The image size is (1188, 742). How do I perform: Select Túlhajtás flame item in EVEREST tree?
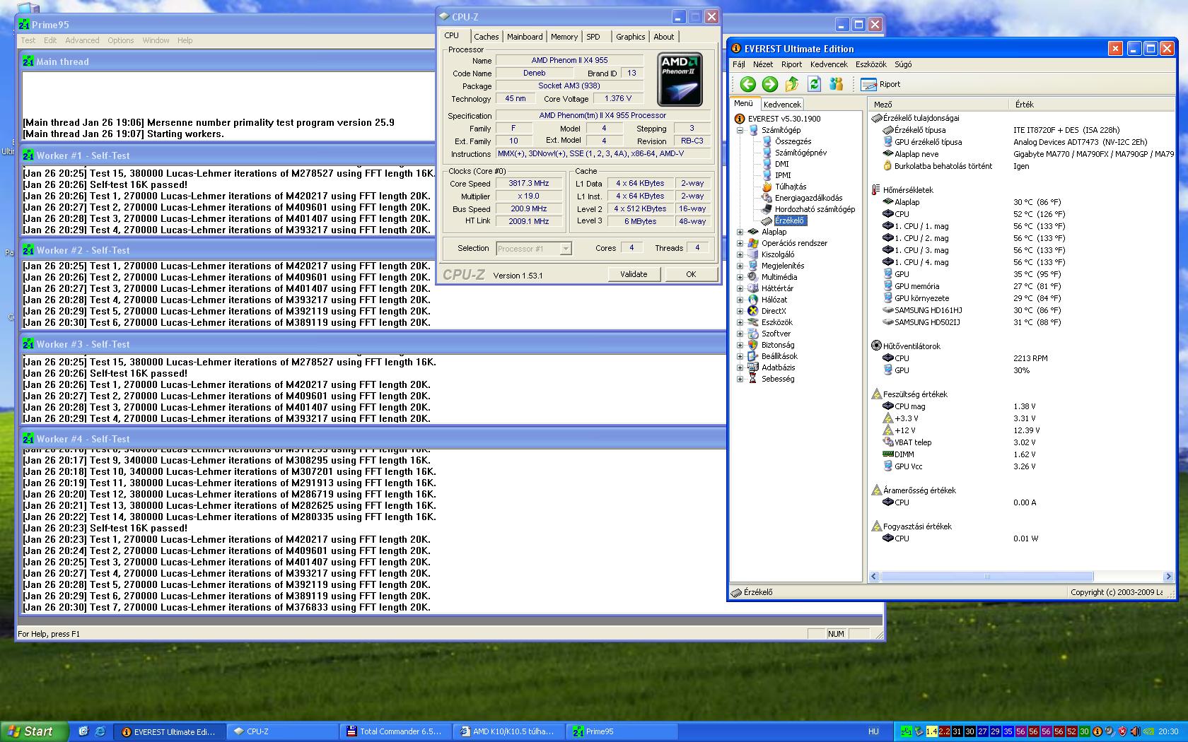(x=784, y=187)
